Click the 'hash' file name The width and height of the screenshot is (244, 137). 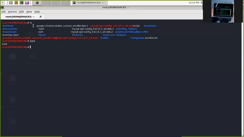[x=41, y=29]
